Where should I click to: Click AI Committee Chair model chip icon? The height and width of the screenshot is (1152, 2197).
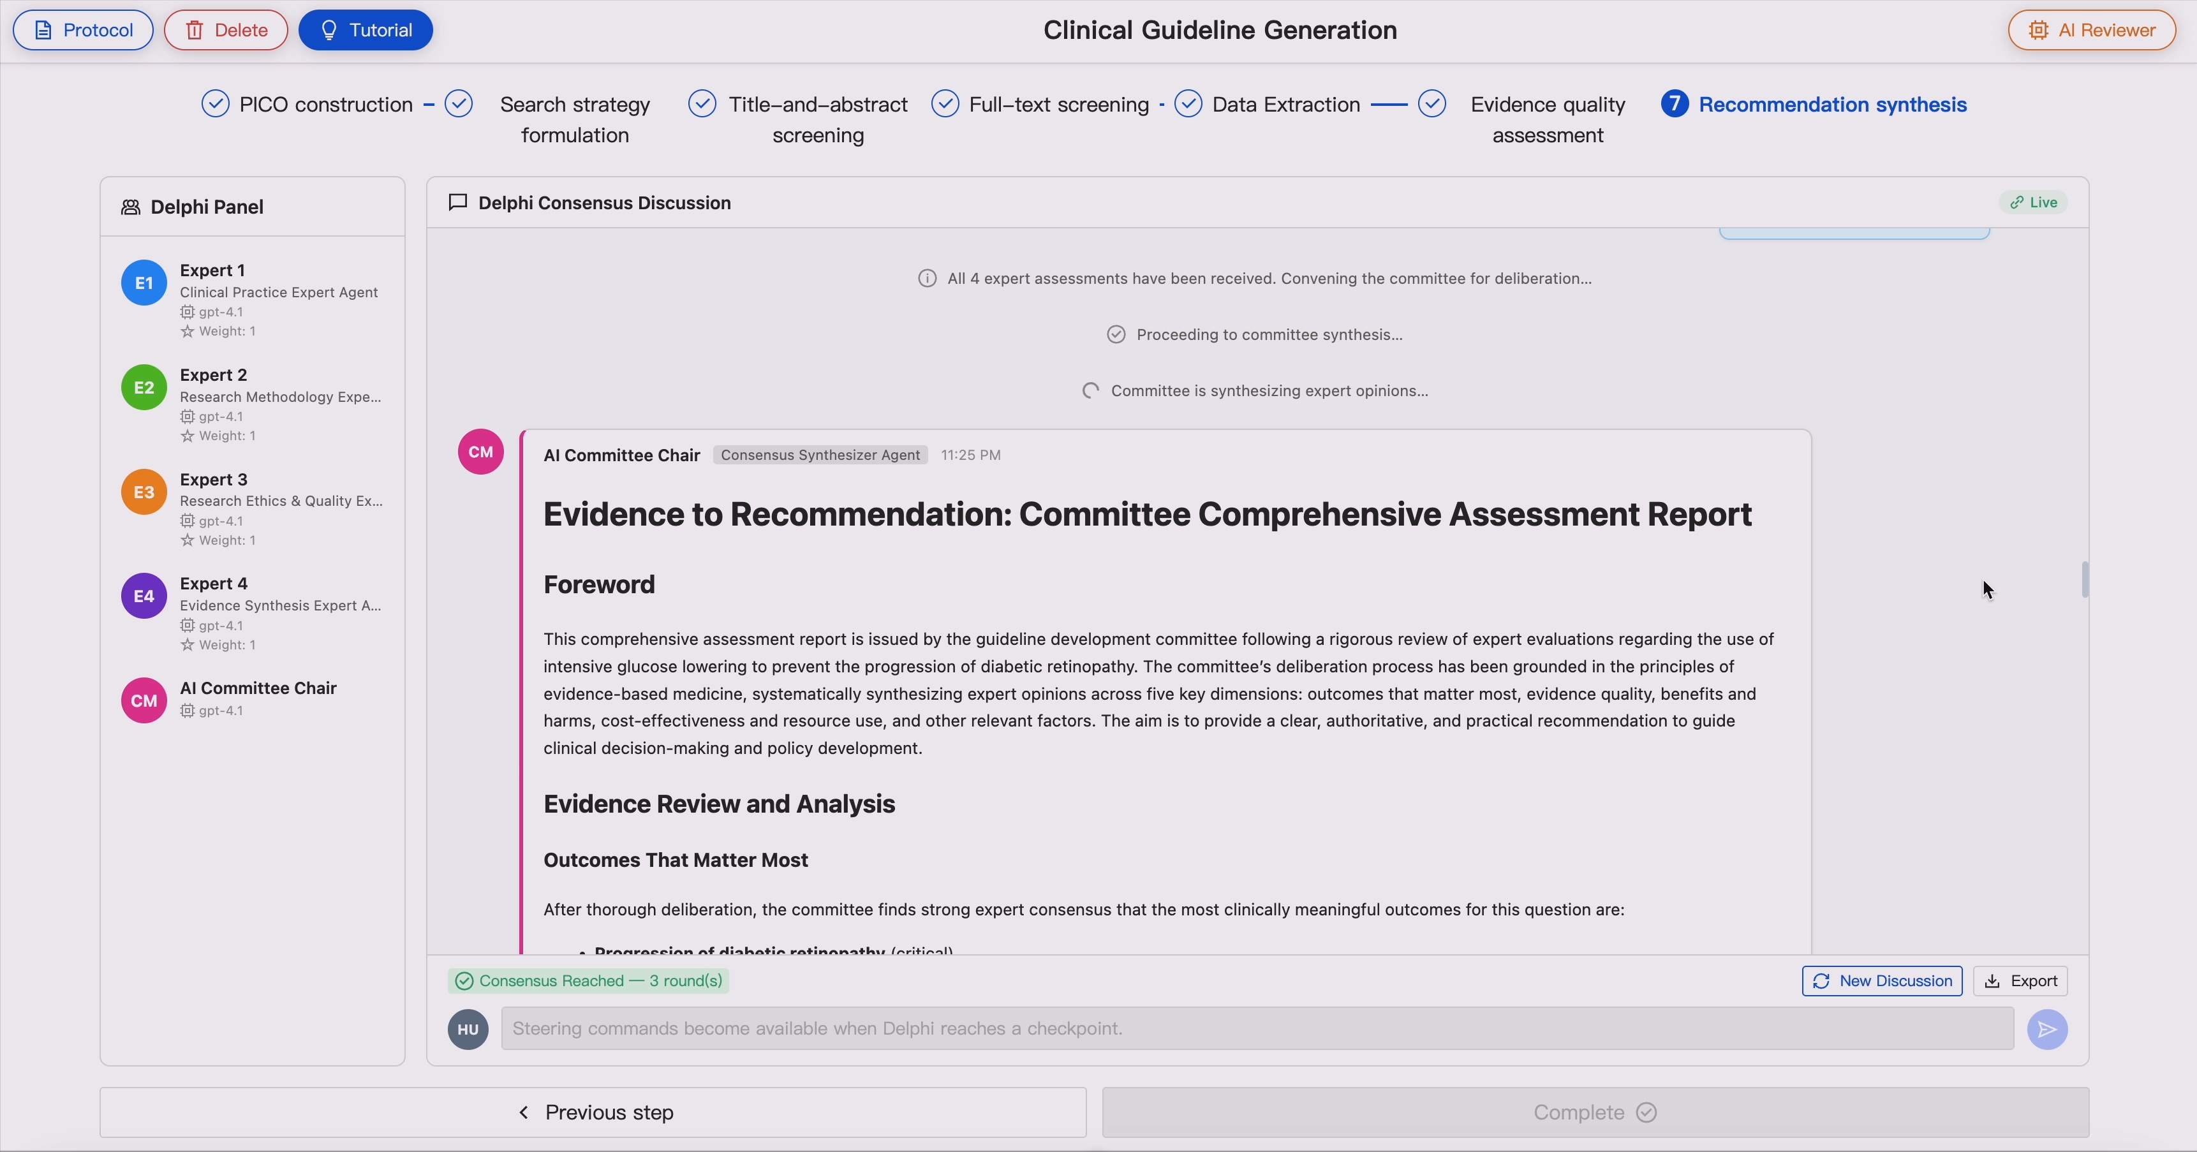click(188, 711)
